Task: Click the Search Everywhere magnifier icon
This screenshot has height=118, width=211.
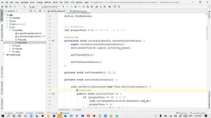Action: coord(119,7)
